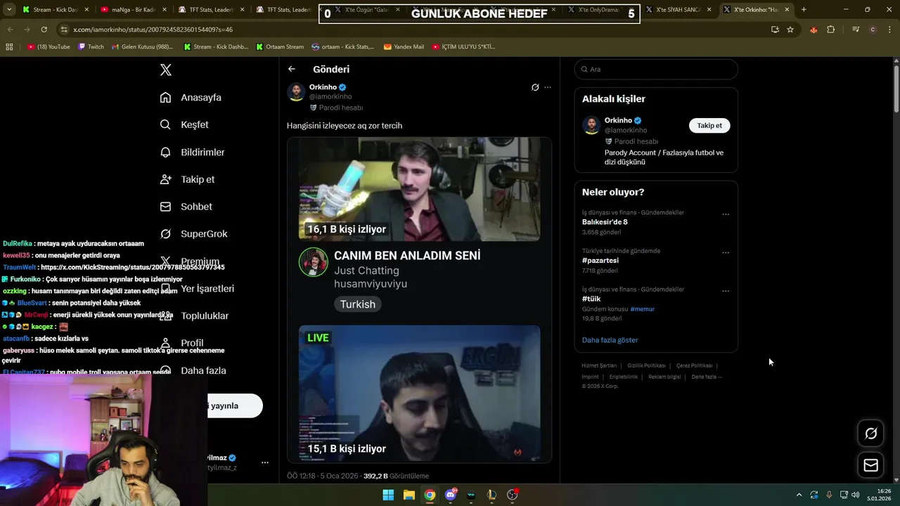Open floating Grok button at bottom right
The image size is (900, 506).
point(870,434)
